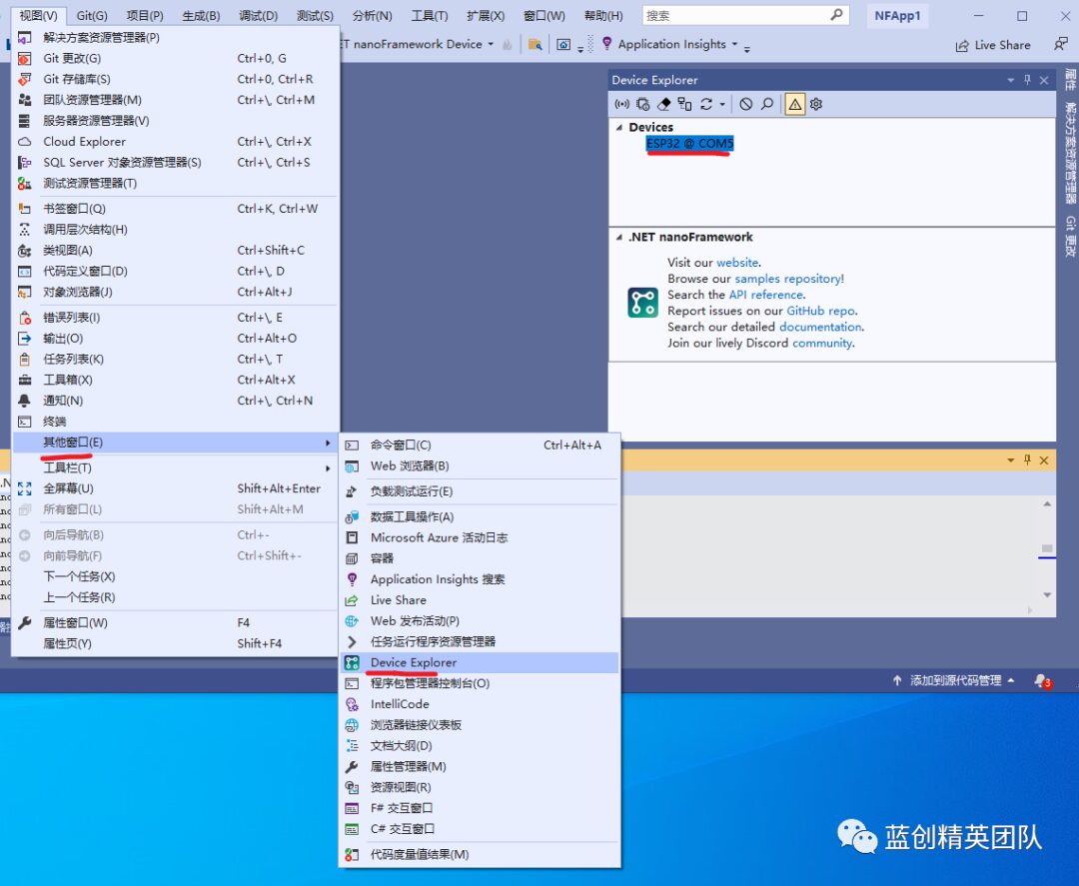Reboot device with the circular arrows icon
Image resolution: width=1079 pixels, height=886 pixels.
pyautogui.click(x=706, y=104)
